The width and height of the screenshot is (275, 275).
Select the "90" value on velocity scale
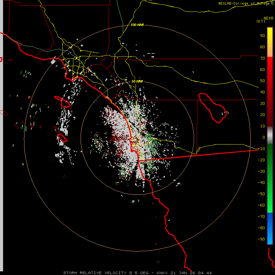(x=262, y=36)
